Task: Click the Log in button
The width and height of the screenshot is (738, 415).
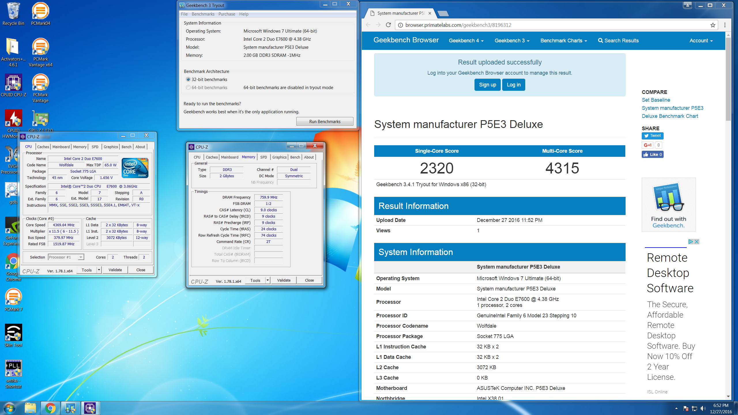Action: (513, 85)
